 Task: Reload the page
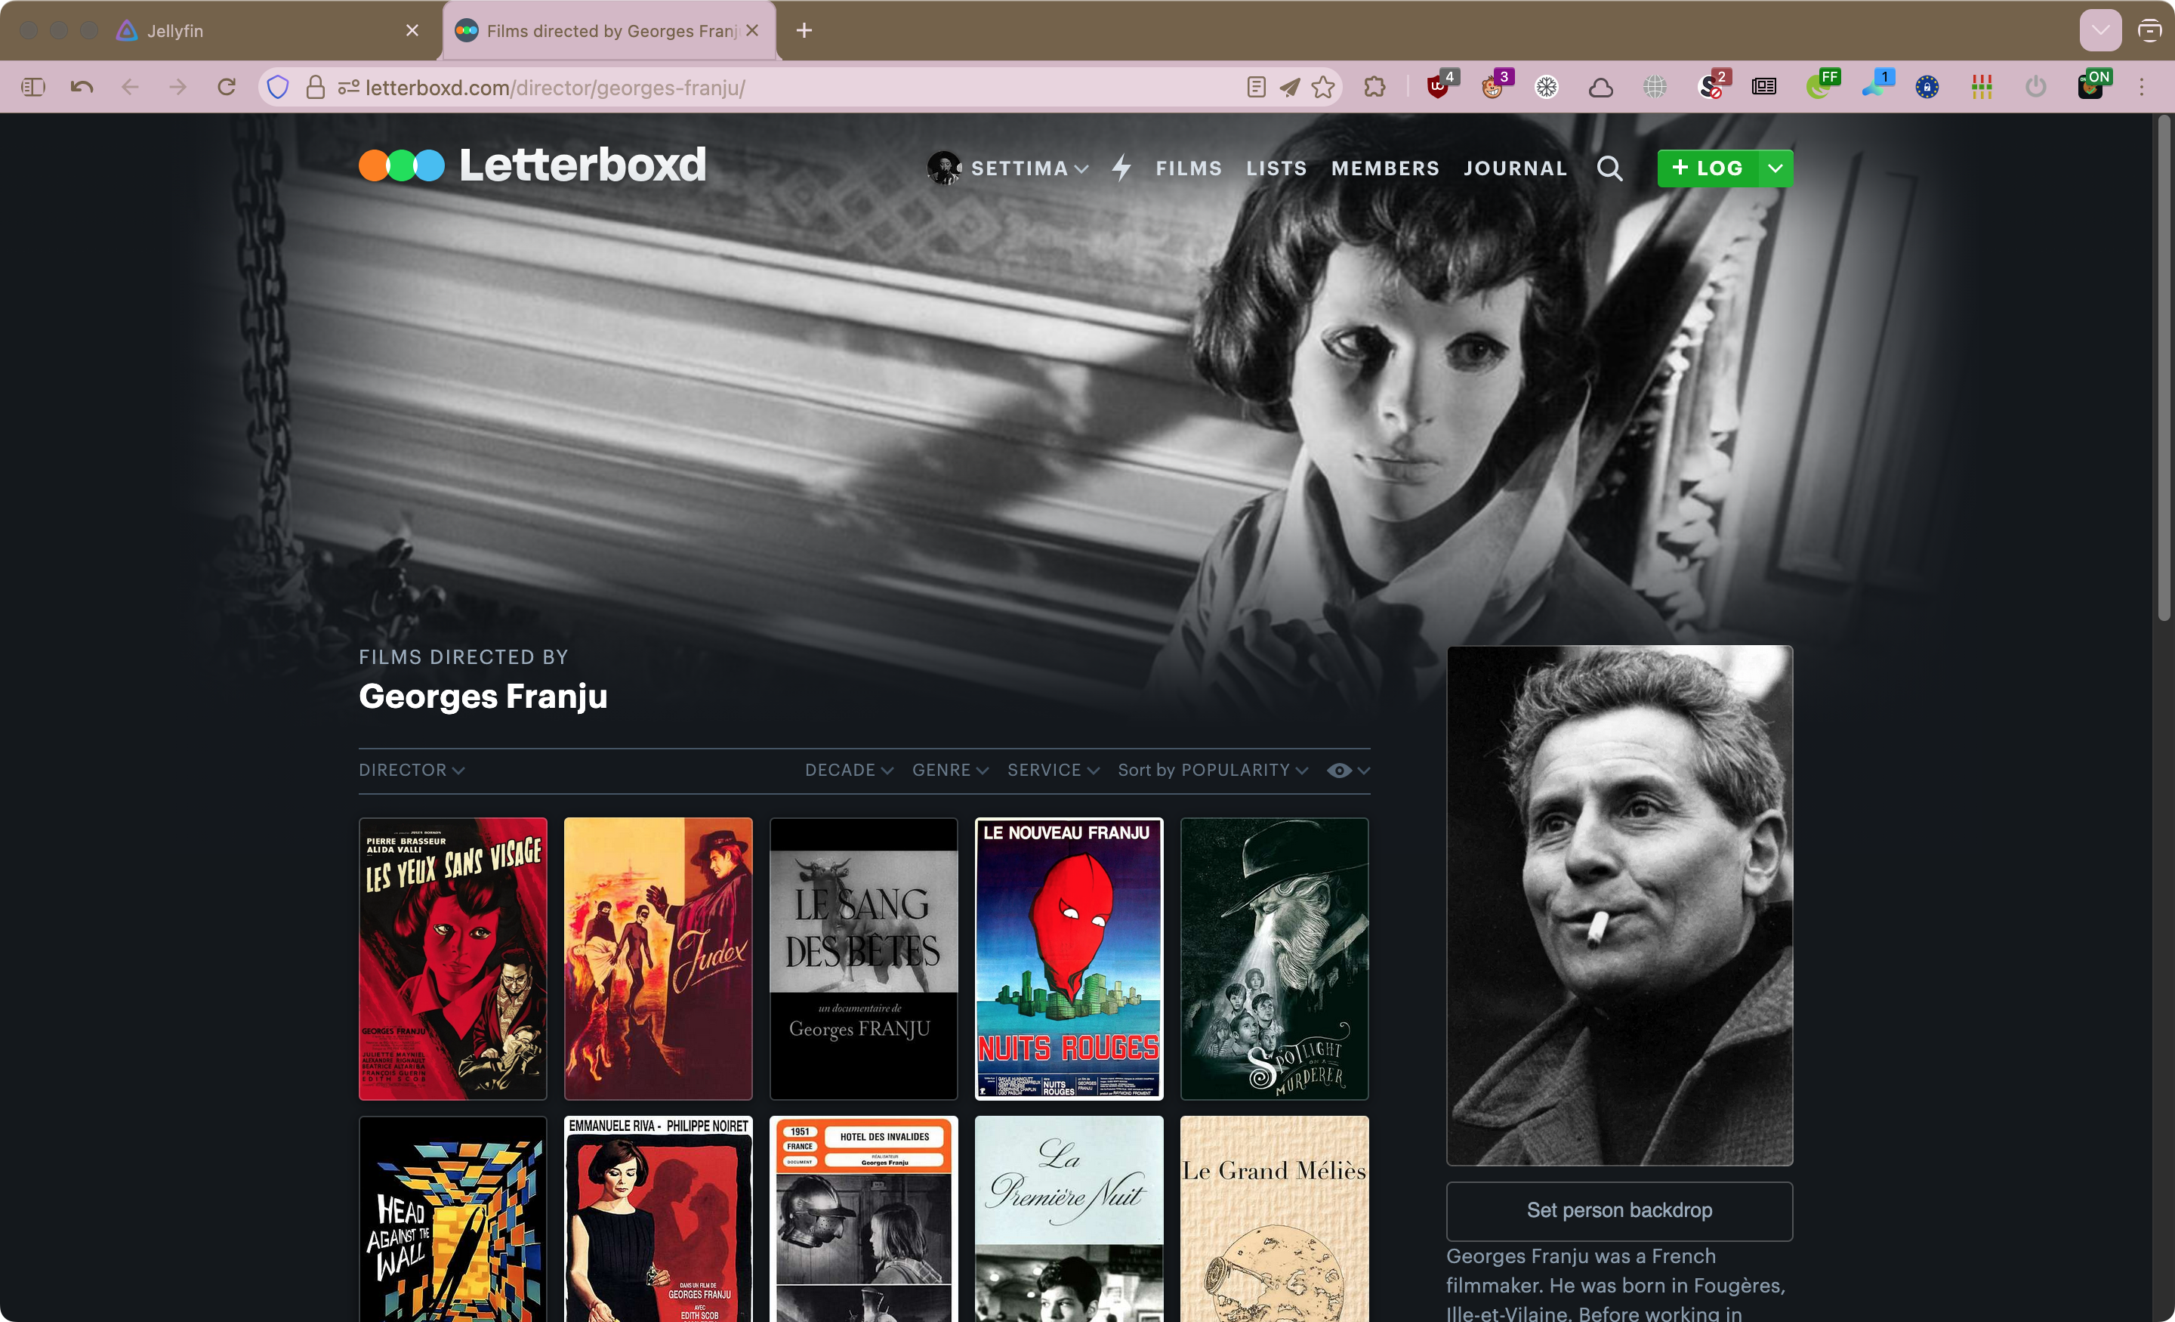point(227,87)
